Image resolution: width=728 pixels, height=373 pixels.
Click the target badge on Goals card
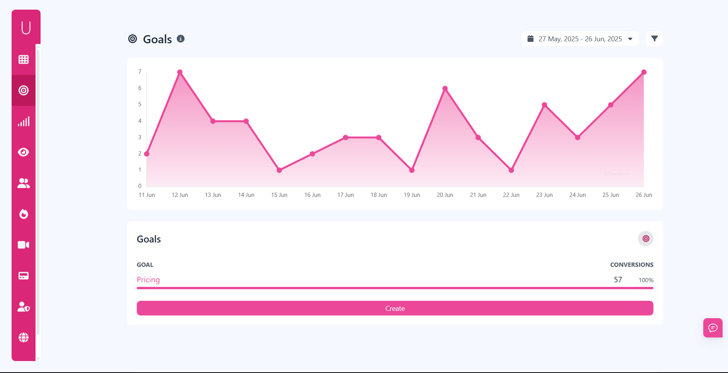645,239
